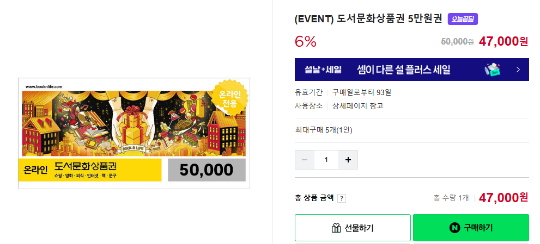Click the 설날+세일 label on the banner
This screenshot has width=540, height=244.
click(323, 70)
